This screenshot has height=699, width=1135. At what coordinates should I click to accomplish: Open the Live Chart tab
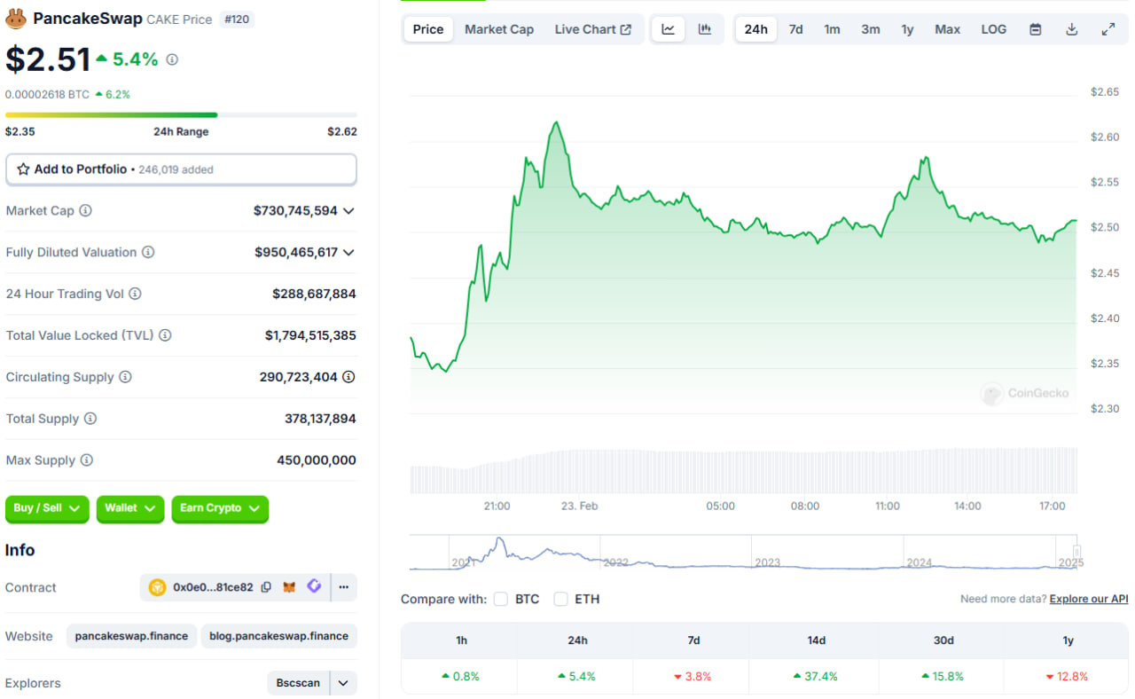593,29
